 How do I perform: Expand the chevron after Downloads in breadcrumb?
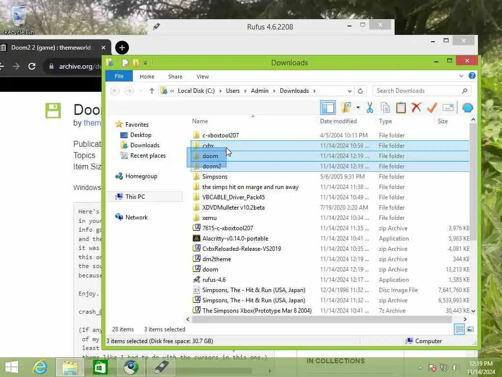point(314,91)
